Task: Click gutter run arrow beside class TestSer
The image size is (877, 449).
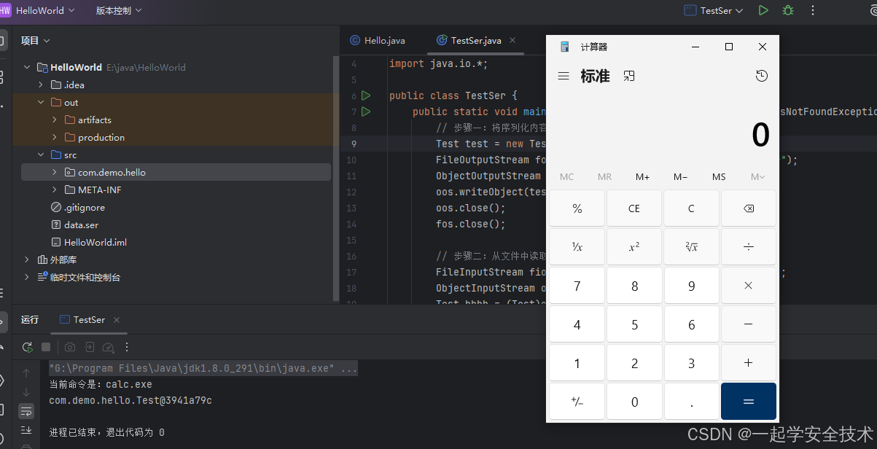Action: [x=366, y=95]
